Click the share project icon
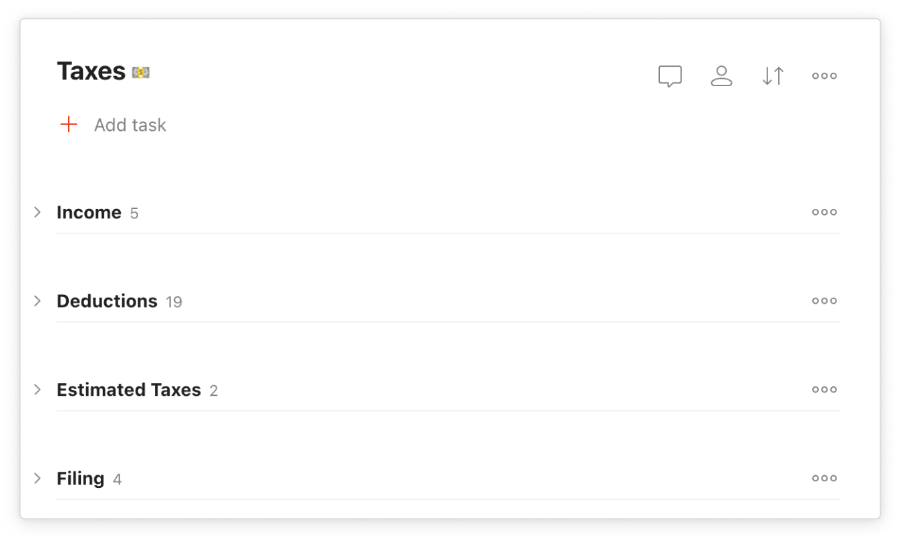 (721, 75)
